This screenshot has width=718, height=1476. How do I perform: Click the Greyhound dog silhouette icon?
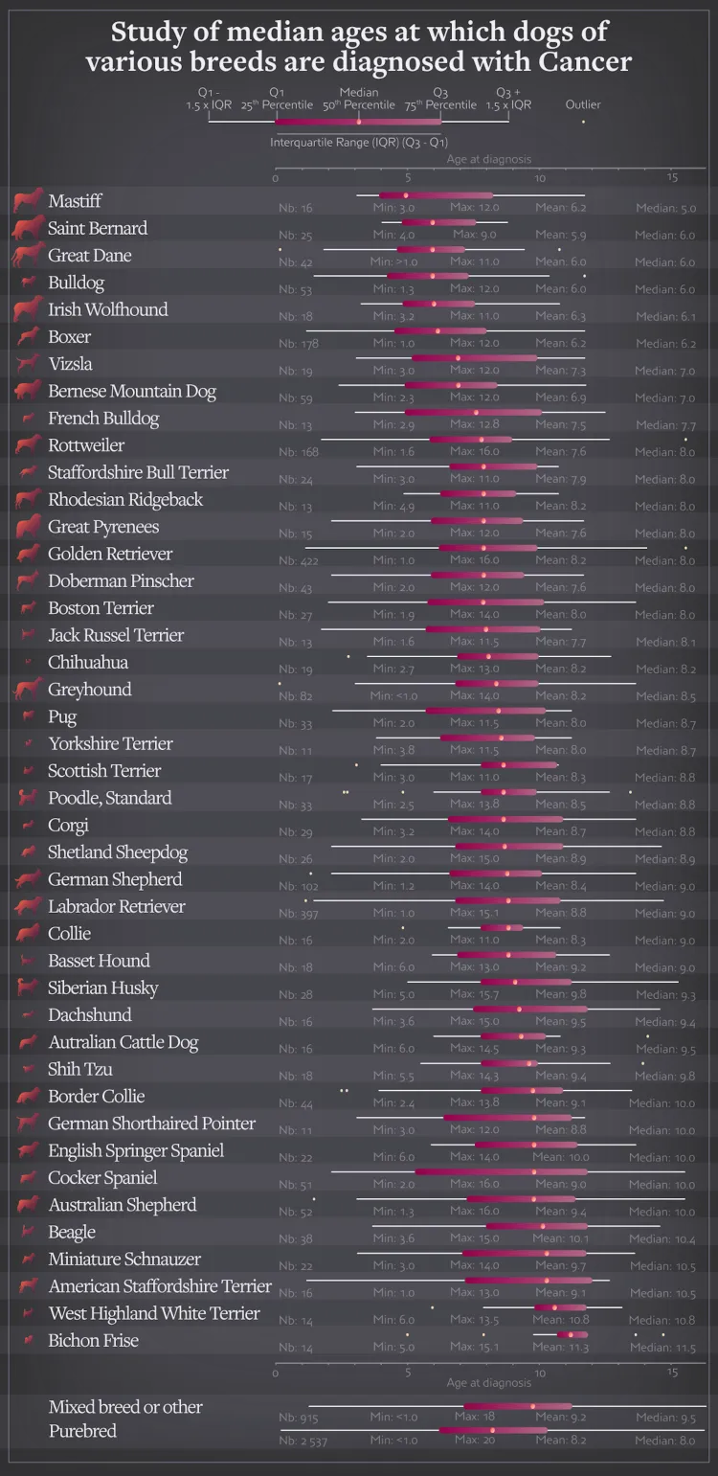click(28, 690)
